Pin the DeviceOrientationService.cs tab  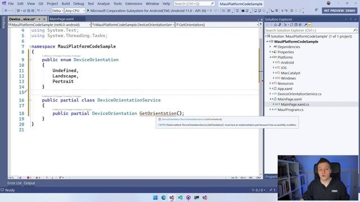(39, 19)
